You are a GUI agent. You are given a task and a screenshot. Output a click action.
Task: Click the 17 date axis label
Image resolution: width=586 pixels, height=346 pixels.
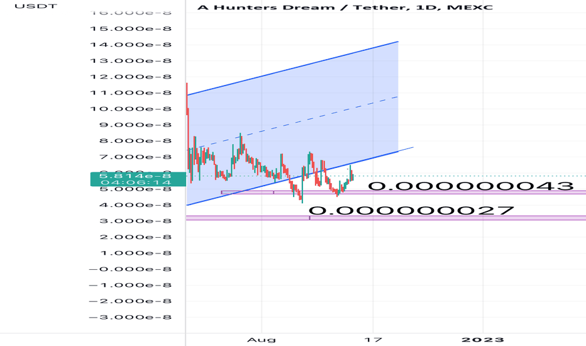(x=373, y=340)
